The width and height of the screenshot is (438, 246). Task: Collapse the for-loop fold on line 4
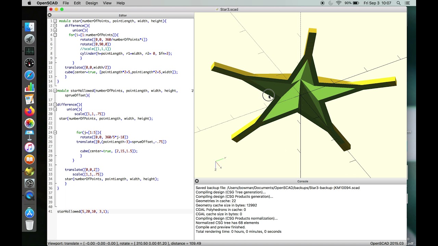click(x=55, y=35)
